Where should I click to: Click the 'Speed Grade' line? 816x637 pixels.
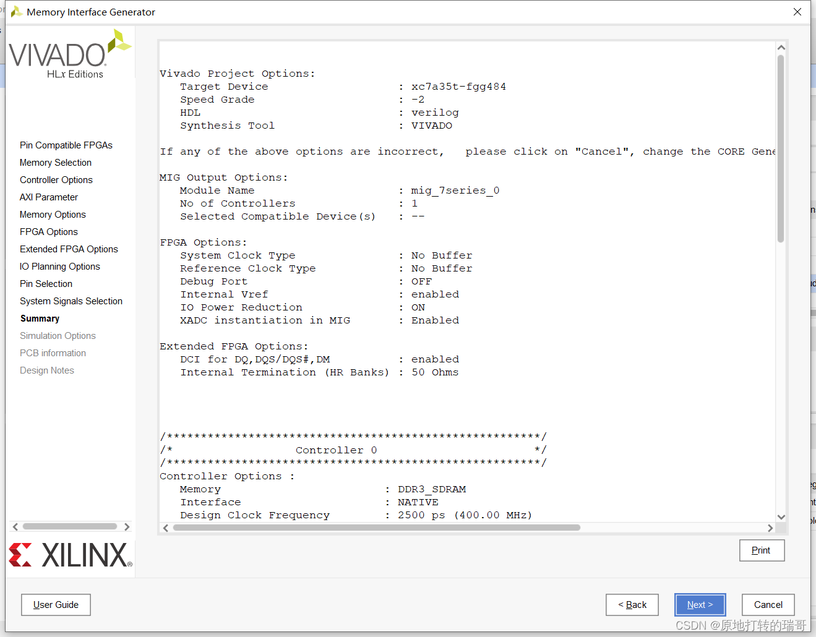[x=303, y=100]
